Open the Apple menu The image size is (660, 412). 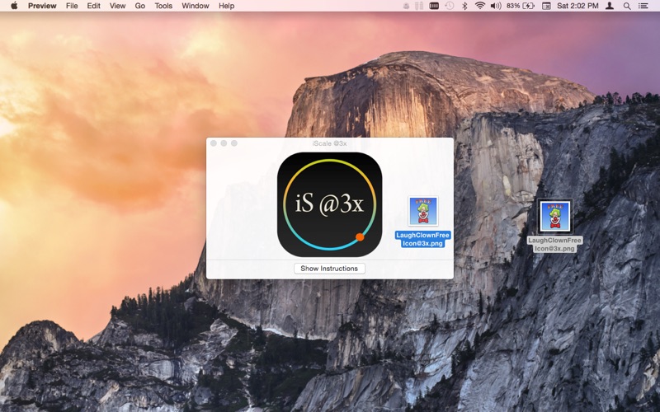point(14,6)
